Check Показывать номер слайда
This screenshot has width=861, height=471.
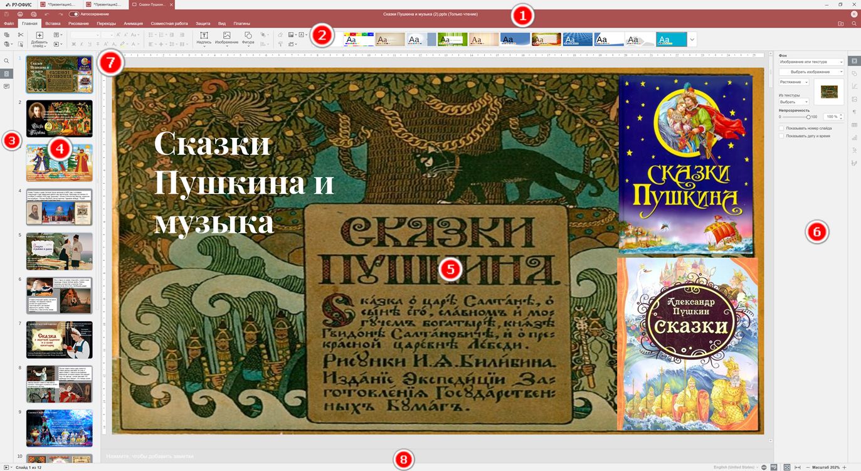[781, 128]
